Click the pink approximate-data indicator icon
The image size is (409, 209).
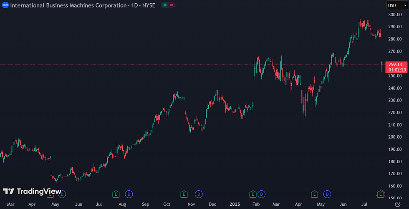(172, 5)
